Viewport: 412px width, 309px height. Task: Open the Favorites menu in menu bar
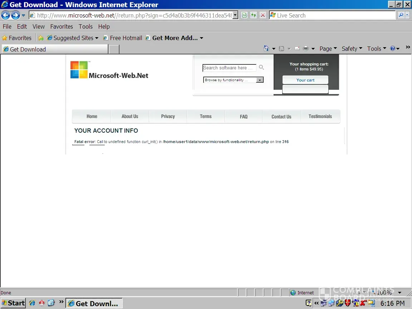coord(61,26)
